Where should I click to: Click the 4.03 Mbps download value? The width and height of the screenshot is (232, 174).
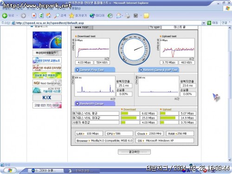(x=84, y=63)
